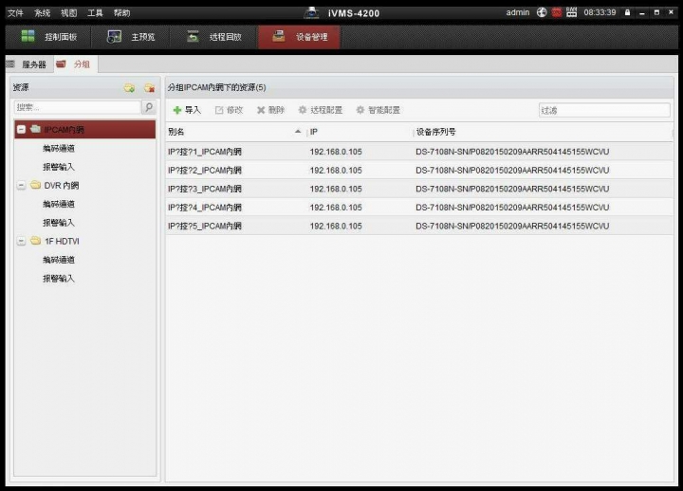
Task: Select 编码通道 under IPCAM内网
Action: [x=59, y=149]
